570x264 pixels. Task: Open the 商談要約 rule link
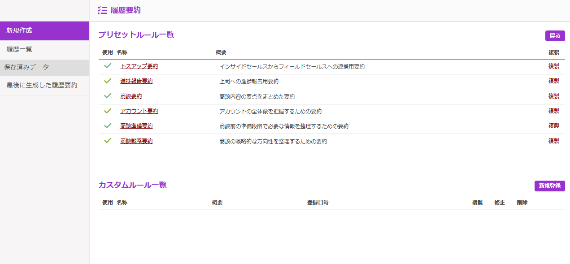click(131, 96)
